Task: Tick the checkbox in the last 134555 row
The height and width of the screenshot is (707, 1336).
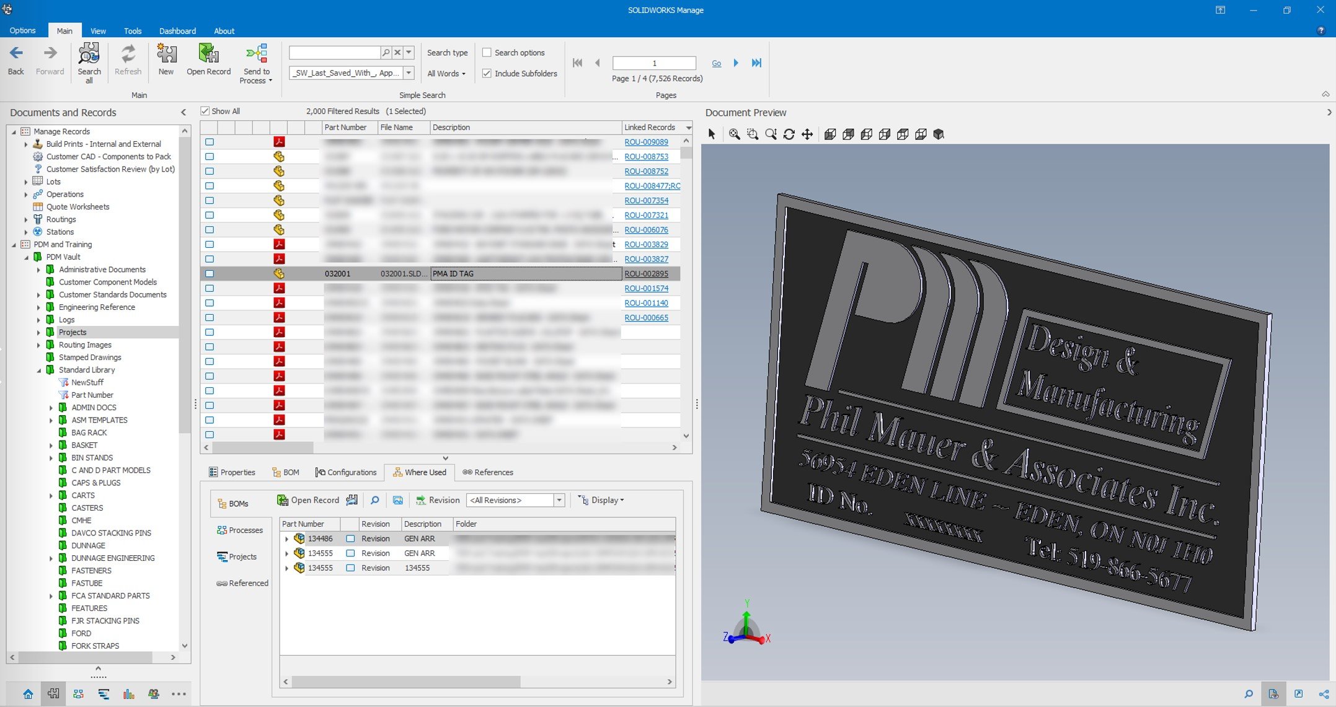Action: tap(350, 568)
